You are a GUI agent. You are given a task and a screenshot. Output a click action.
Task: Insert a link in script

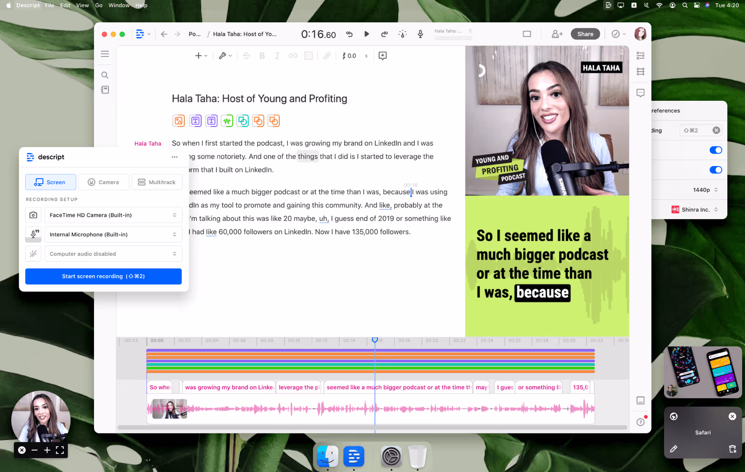[293, 56]
